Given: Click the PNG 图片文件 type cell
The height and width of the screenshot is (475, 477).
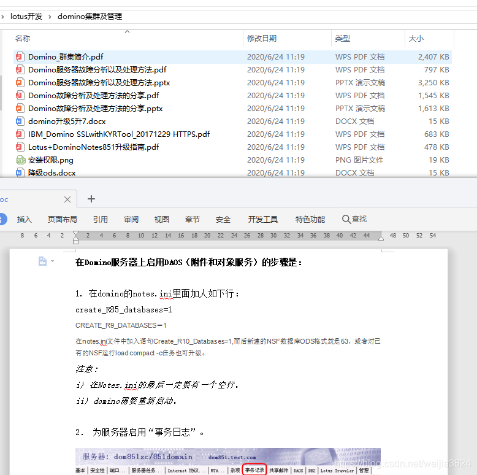Looking at the screenshot, I should pyautogui.click(x=359, y=160).
